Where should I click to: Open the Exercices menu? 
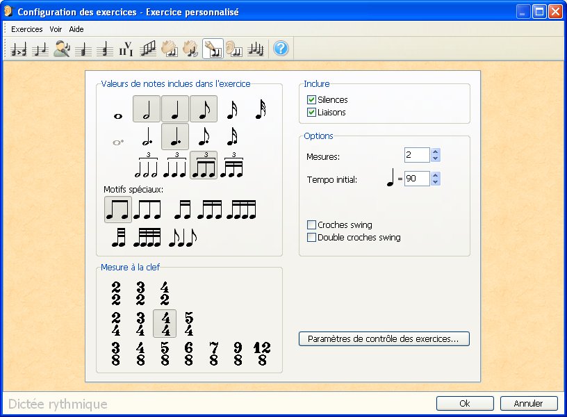coord(26,29)
